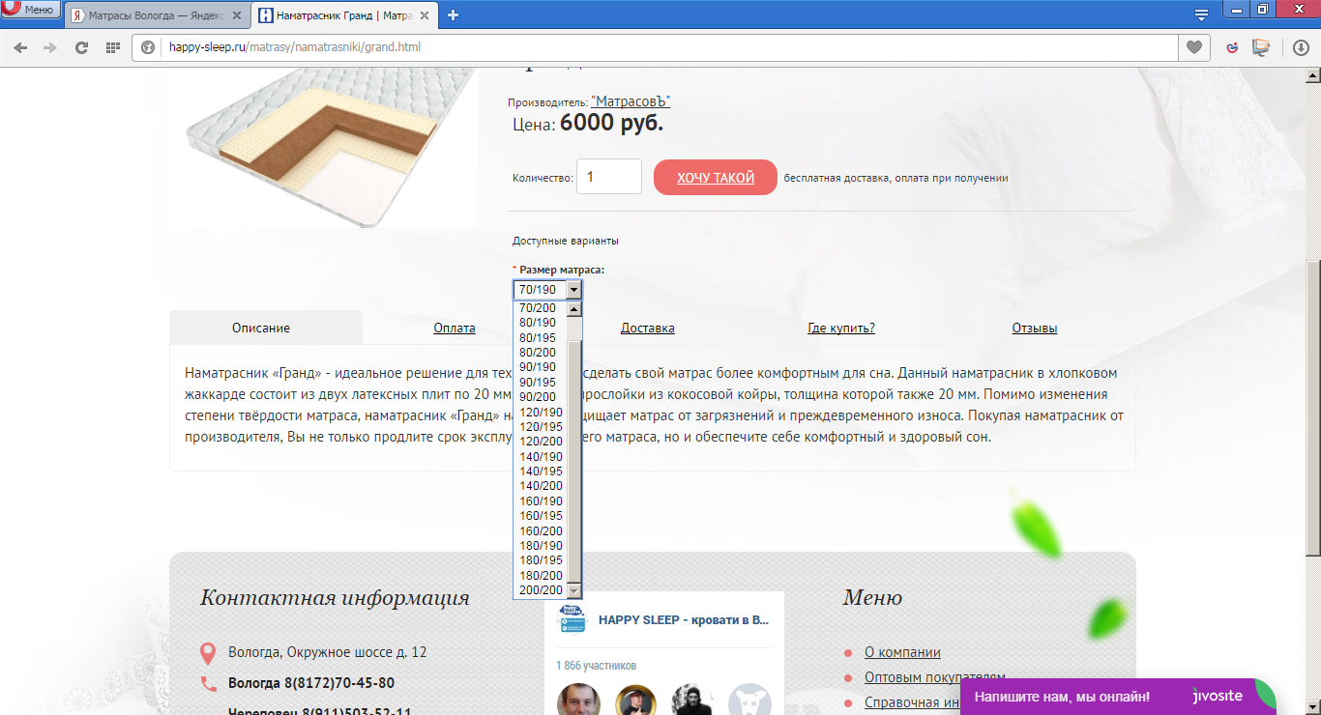Choose size option 120/190

coord(541,413)
